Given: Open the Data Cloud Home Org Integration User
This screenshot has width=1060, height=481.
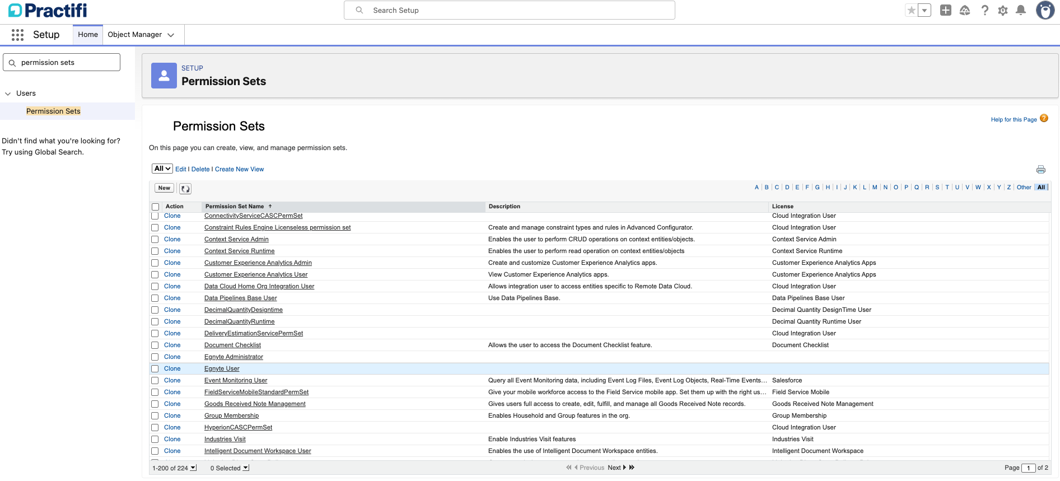Looking at the screenshot, I should pyautogui.click(x=259, y=287).
